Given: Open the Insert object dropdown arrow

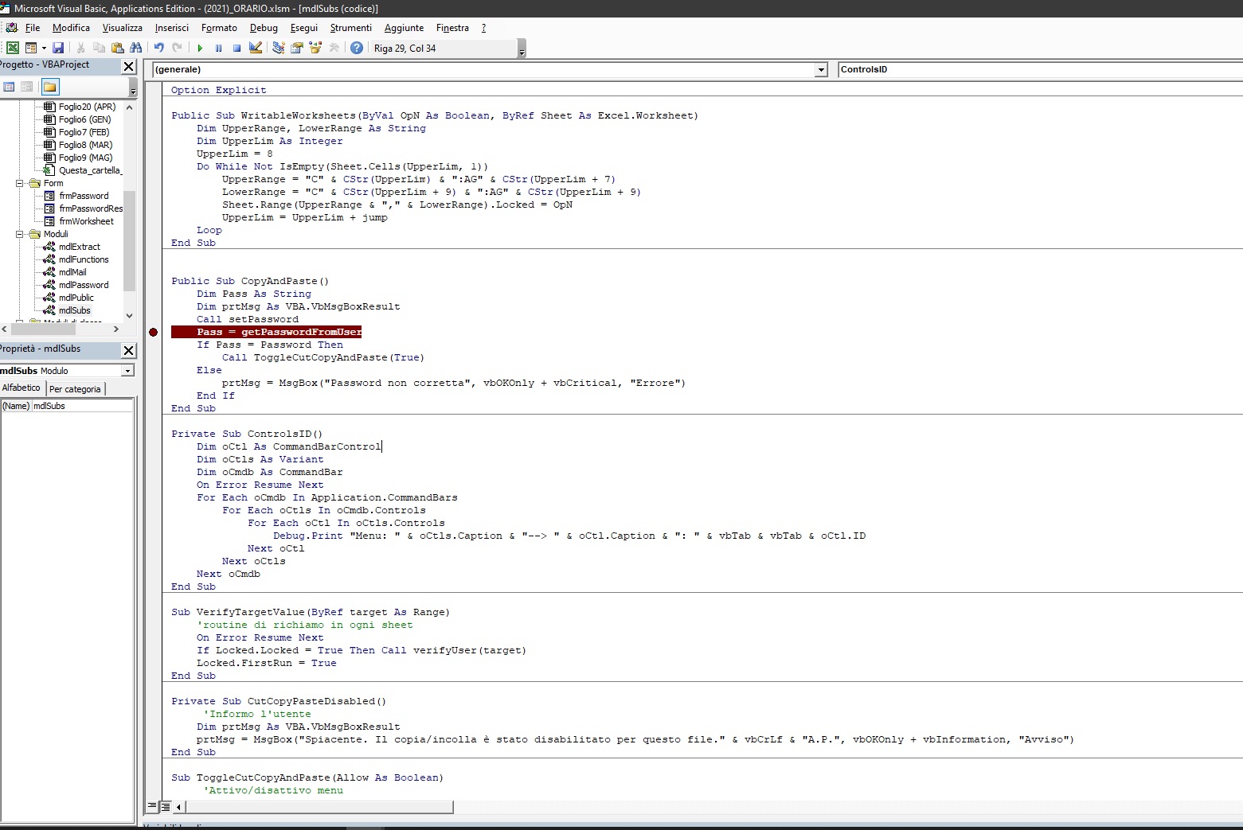Looking at the screenshot, I should click(44, 48).
